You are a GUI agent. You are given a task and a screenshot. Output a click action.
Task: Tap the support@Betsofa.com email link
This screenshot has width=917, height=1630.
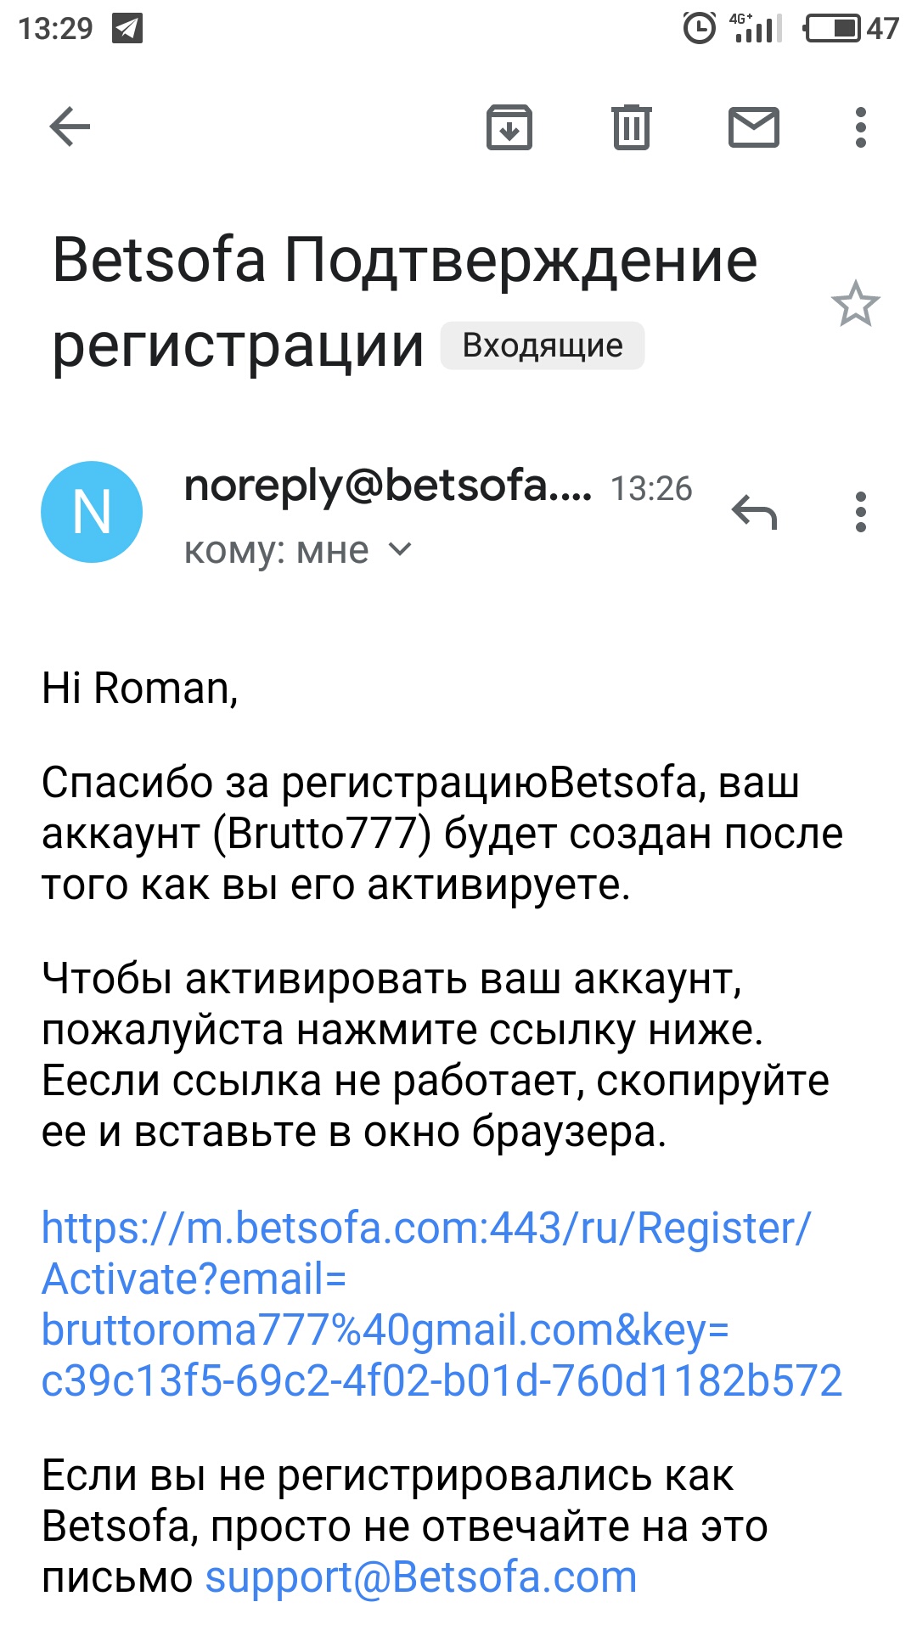421,1577
